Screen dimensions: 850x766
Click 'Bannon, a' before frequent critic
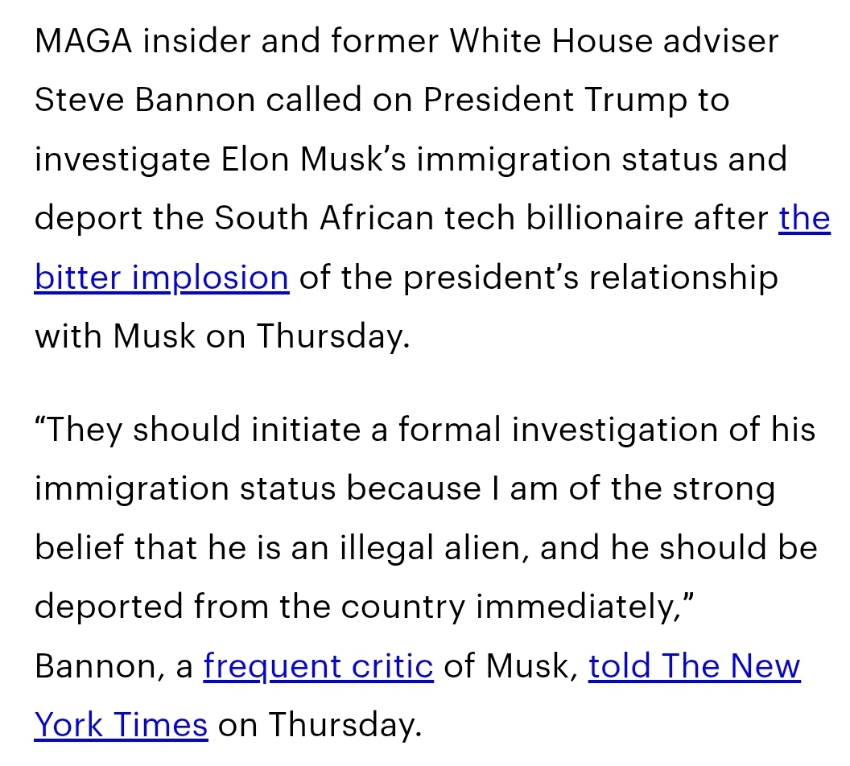[113, 665]
